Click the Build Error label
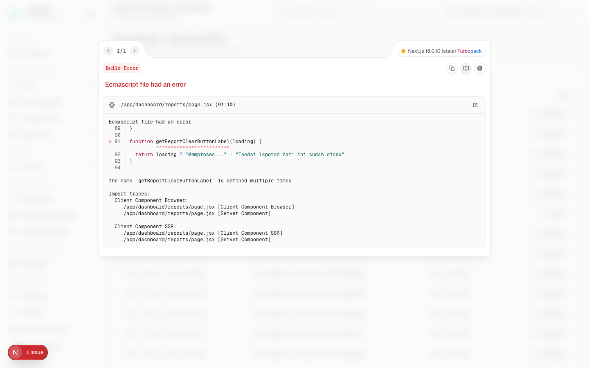The height and width of the screenshot is (368, 589). click(122, 68)
